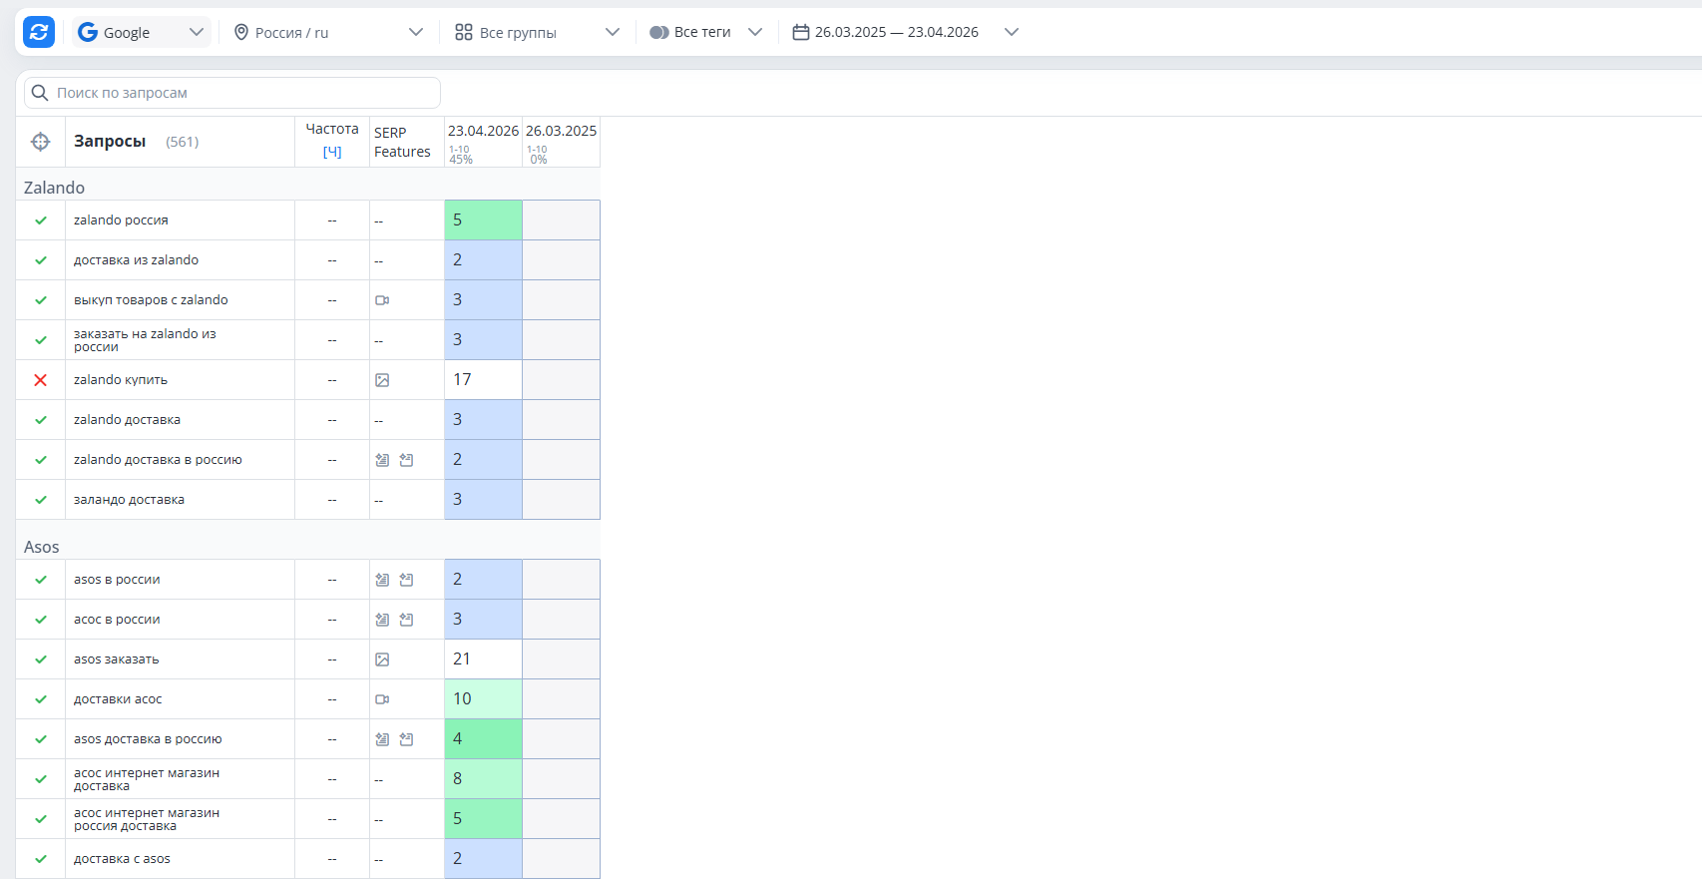Click the query zalando россия
This screenshot has height=879, width=1702.
tap(121, 220)
